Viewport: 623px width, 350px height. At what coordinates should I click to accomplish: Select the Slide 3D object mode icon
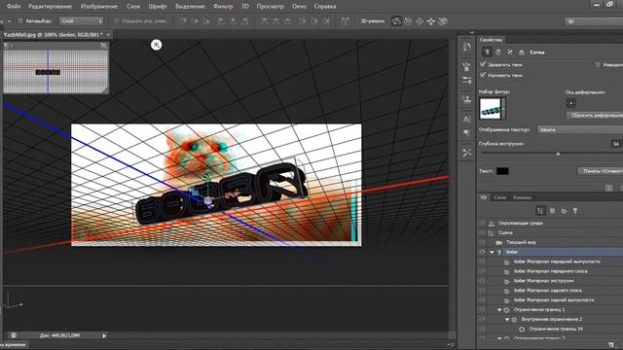(x=431, y=21)
